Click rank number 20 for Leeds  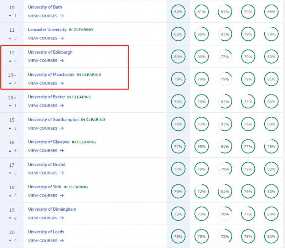(12, 232)
